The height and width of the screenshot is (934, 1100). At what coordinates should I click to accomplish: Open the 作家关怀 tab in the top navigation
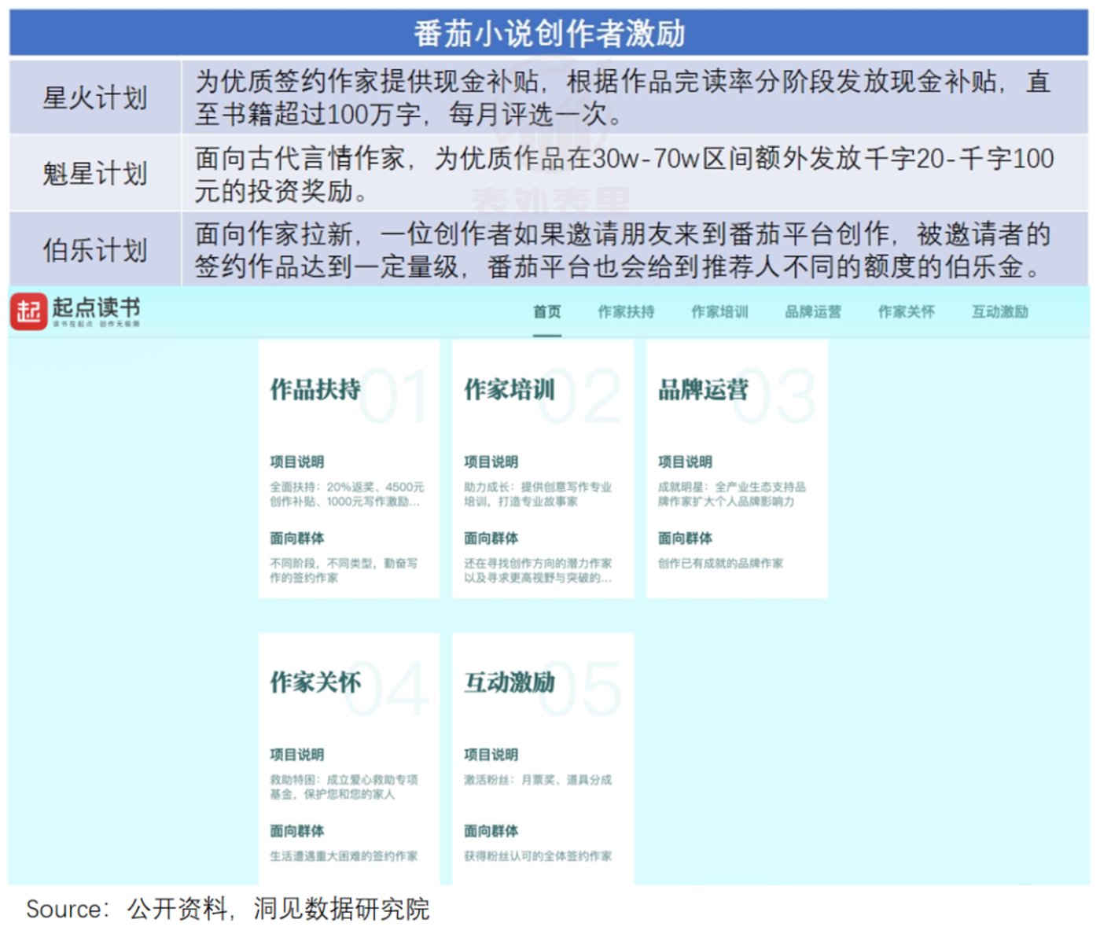pyautogui.click(x=907, y=312)
